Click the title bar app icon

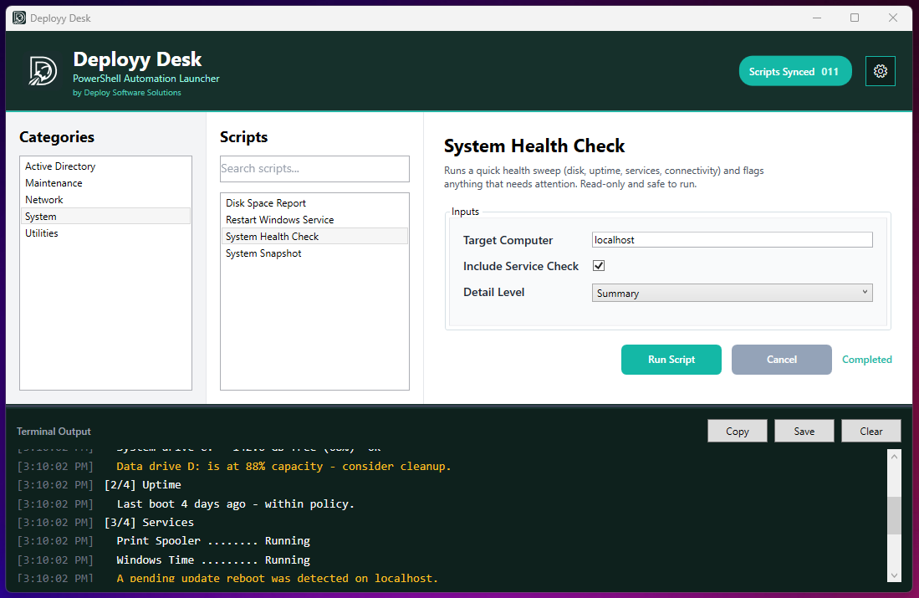pos(19,18)
